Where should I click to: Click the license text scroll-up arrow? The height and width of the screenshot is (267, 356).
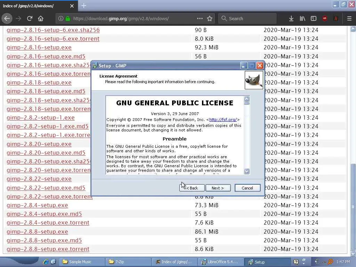point(246,99)
